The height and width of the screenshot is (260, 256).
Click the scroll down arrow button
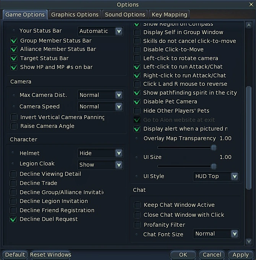249,242
